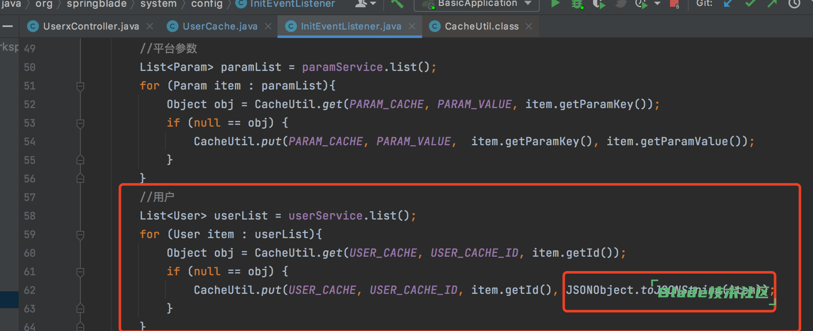Click line number 58 in gutter

click(30, 216)
